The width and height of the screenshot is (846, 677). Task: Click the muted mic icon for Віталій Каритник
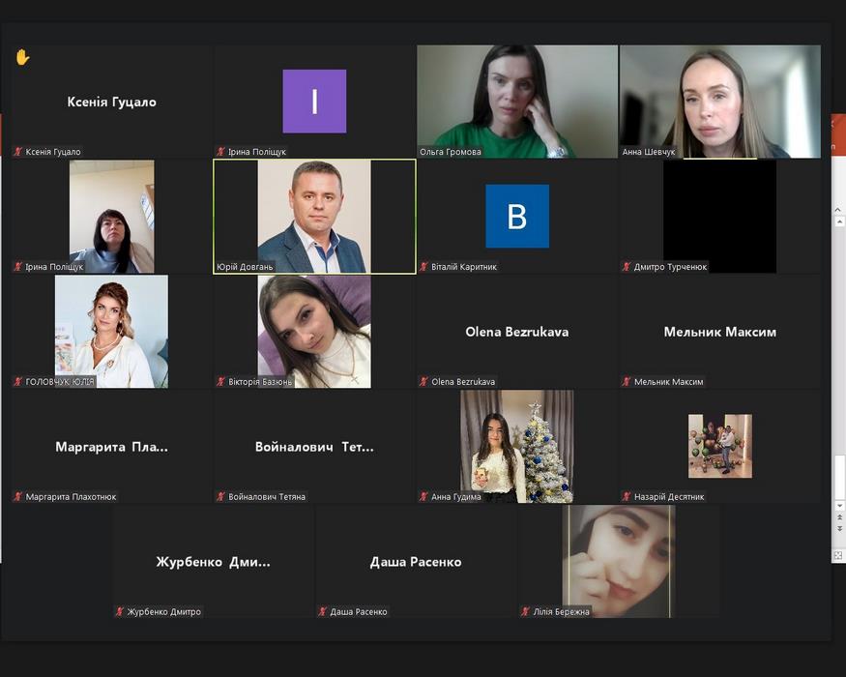(423, 267)
